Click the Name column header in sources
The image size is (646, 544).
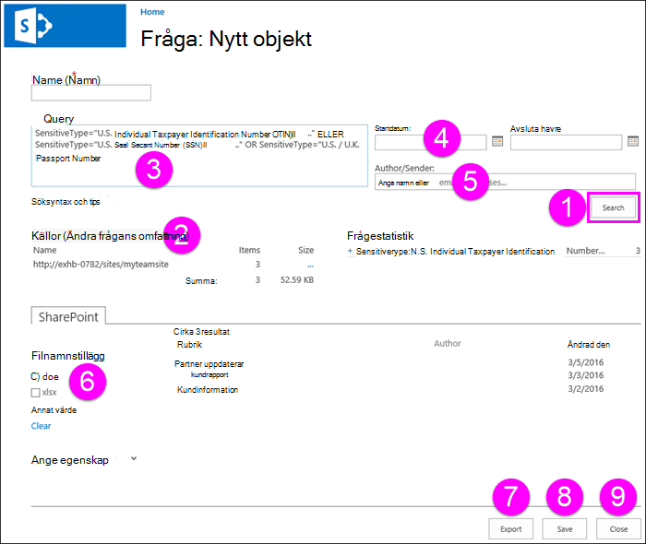click(x=45, y=250)
